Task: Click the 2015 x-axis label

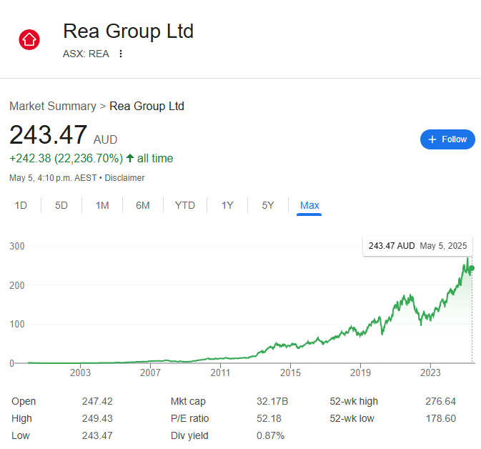Action: pos(290,372)
